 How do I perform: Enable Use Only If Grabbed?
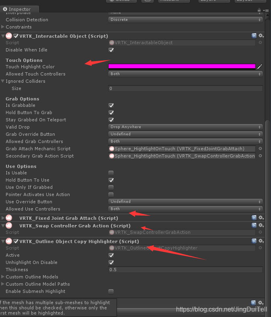111,187
